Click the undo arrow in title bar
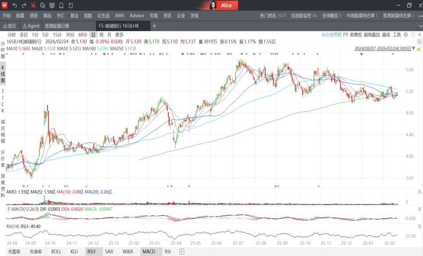The height and width of the screenshot is (256, 423). point(15,6)
